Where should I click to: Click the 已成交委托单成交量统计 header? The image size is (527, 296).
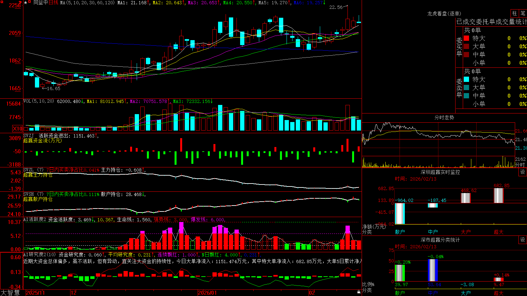[x=491, y=22]
